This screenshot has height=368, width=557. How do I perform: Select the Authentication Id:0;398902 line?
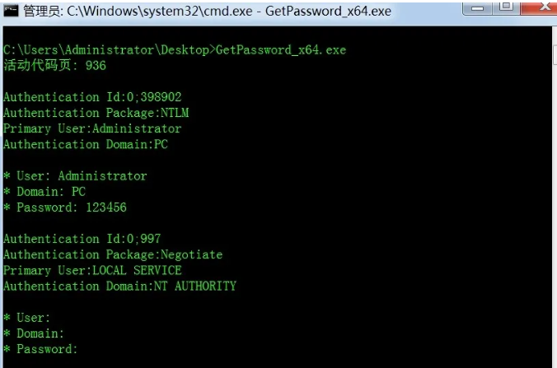point(92,97)
